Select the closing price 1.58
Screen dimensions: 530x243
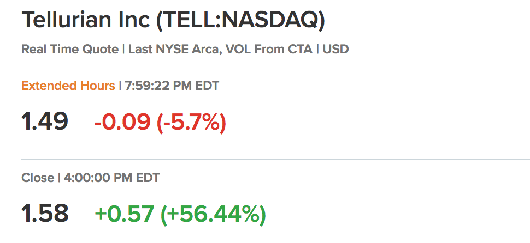[x=45, y=213]
